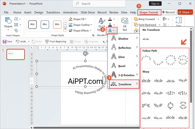Select the No Transform abcde option

146,39
